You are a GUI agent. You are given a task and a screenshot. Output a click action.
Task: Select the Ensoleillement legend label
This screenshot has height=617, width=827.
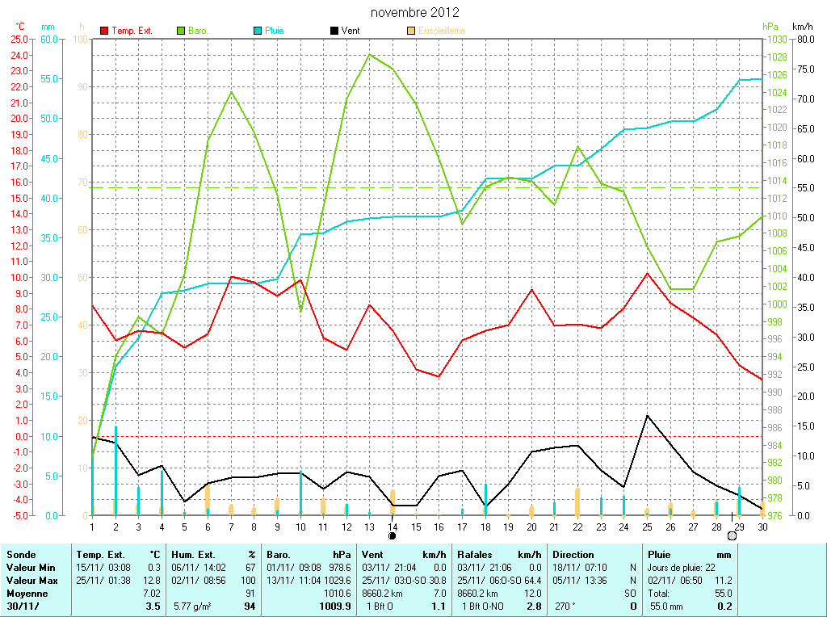(441, 31)
